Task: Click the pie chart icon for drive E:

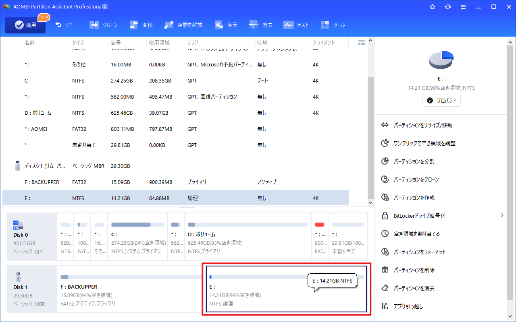Action: (441, 60)
